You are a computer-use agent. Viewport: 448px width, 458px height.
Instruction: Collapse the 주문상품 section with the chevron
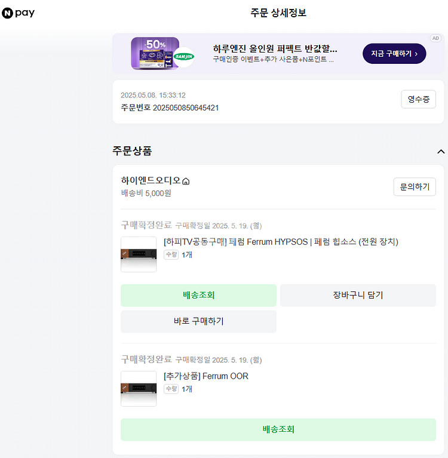click(x=441, y=152)
